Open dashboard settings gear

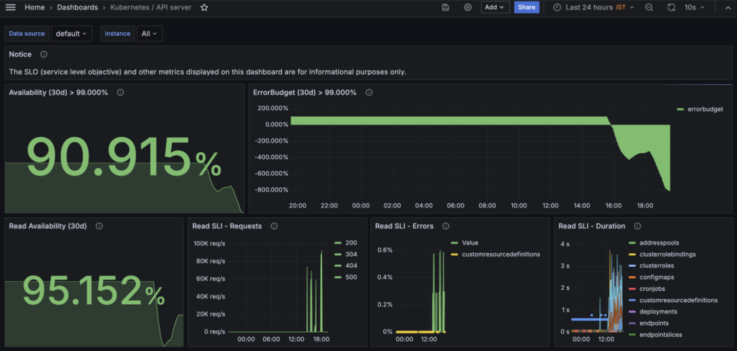tap(468, 7)
